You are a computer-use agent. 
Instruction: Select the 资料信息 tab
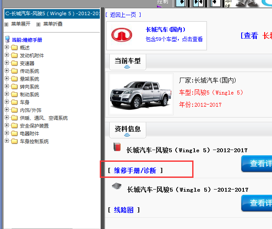click(128, 130)
